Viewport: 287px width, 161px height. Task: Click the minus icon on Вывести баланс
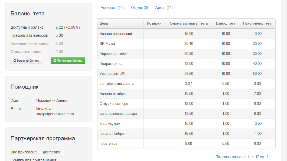(x=15, y=61)
